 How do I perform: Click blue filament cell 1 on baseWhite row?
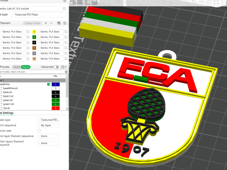(x=56, y=85)
